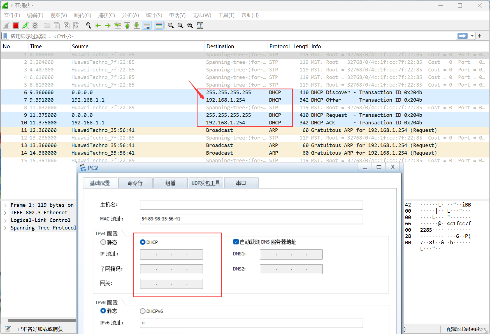Toggle packet list colorization
The image size is (490, 334).
tap(159, 25)
